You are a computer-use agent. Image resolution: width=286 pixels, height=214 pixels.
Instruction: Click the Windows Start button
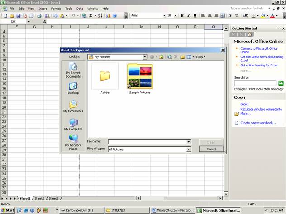click(x=8, y=210)
